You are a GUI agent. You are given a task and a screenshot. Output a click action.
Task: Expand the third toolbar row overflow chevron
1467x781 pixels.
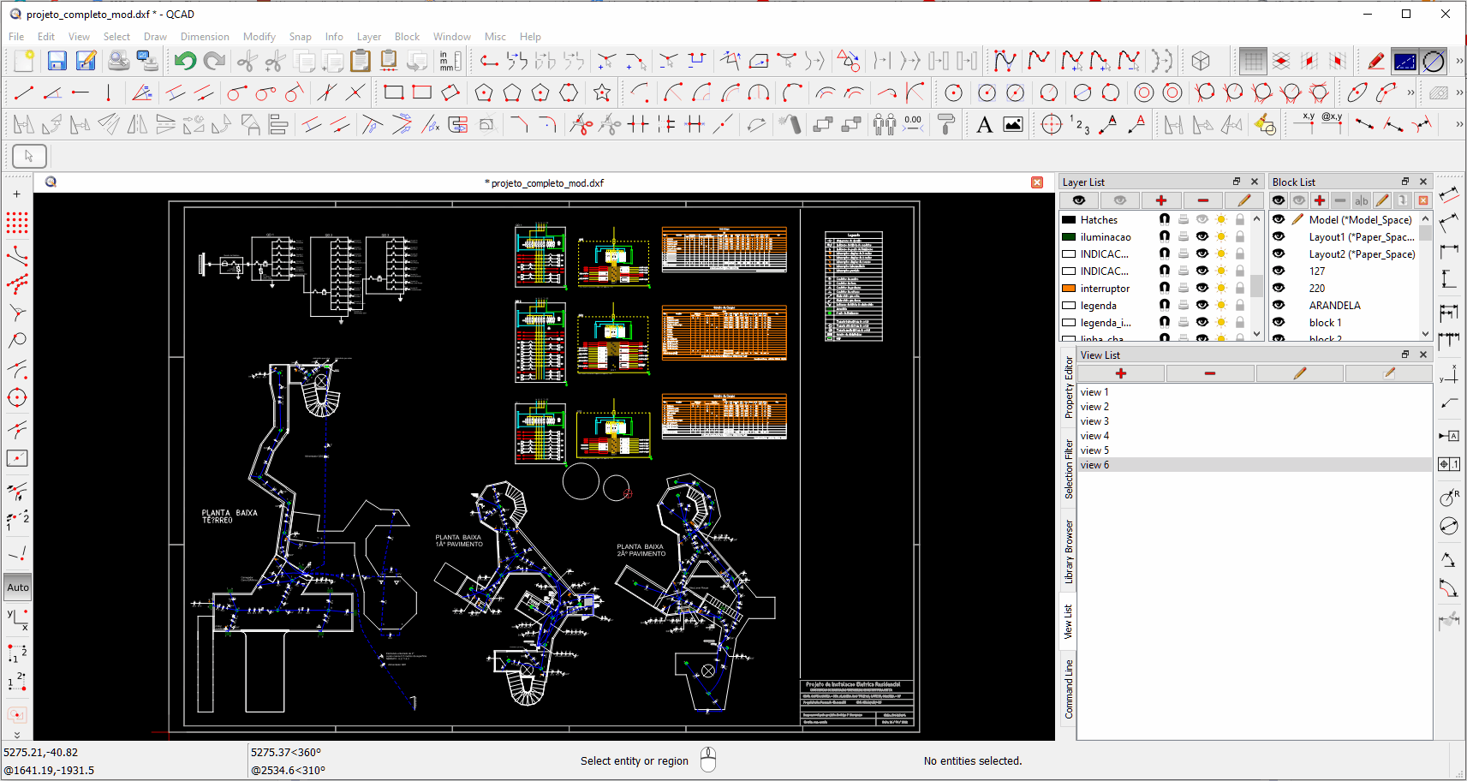pyautogui.click(x=1459, y=125)
